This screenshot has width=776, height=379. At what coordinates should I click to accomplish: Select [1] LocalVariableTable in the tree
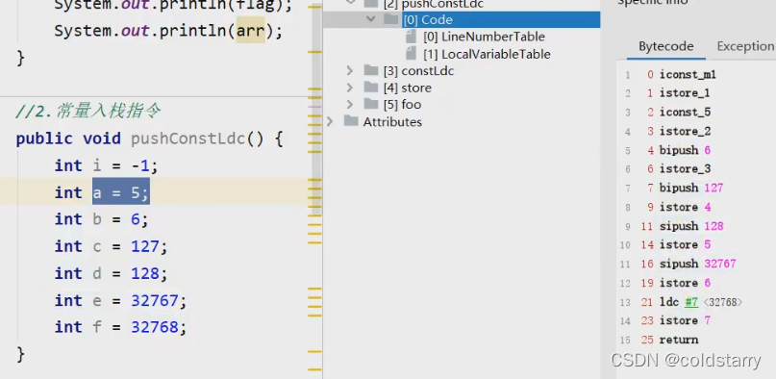pos(487,54)
